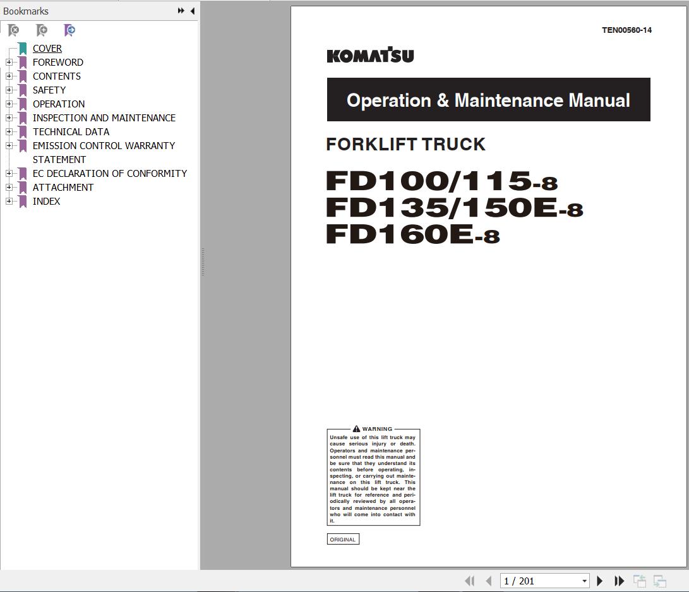Expand the SAFETY bookmark
This screenshot has width=689, height=592.
point(9,90)
